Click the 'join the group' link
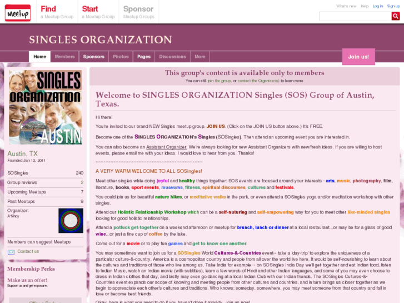Screen dimensions: 404x303 (x=220, y=81)
